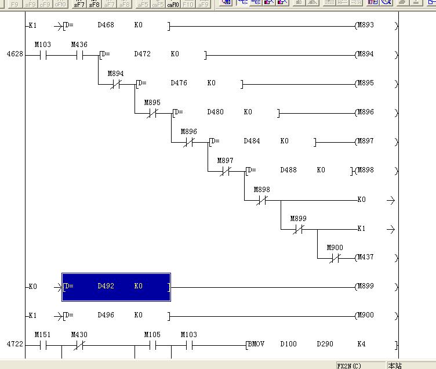Image resolution: width=436 pixels, height=369 pixels.
Task: Click the sF7 toolbar button
Action: tap(79, 3)
